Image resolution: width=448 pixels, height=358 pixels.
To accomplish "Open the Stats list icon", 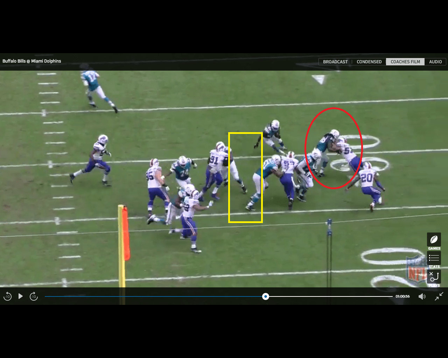I will click(x=434, y=258).
